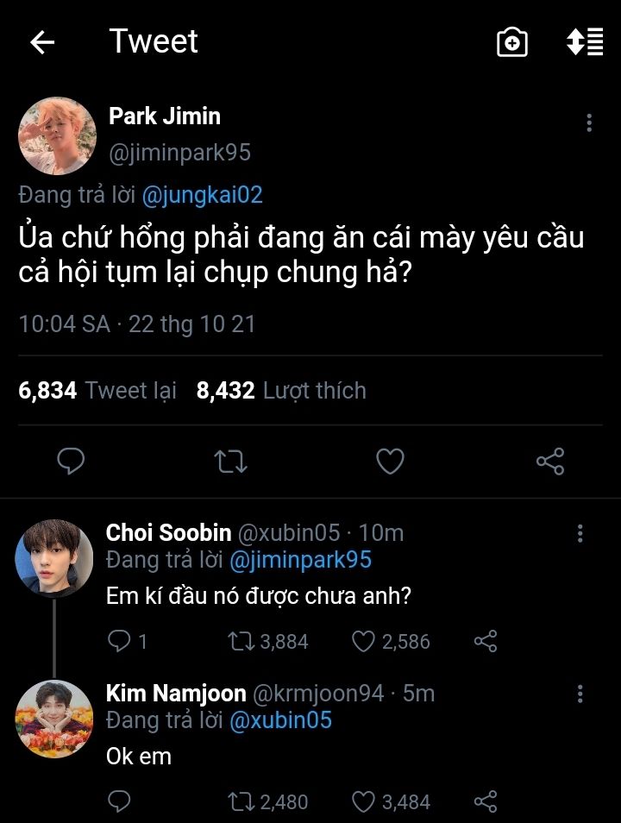The height and width of the screenshot is (823, 621).
Task: View the 8,432 Lượt thích list
Action: [x=281, y=391]
